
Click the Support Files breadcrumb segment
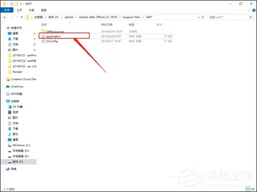[x=132, y=17]
